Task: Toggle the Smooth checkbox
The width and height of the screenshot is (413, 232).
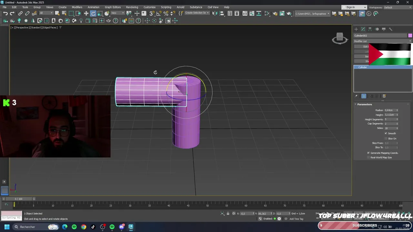Action: point(386,133)
